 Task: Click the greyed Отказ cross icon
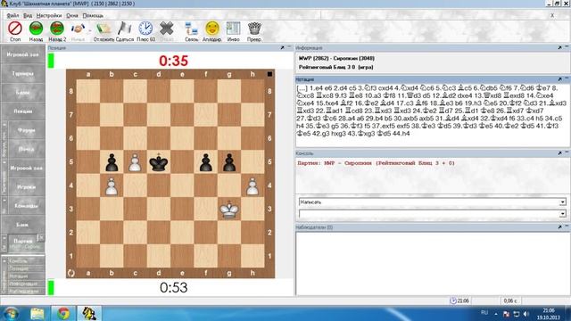[167, 29]
